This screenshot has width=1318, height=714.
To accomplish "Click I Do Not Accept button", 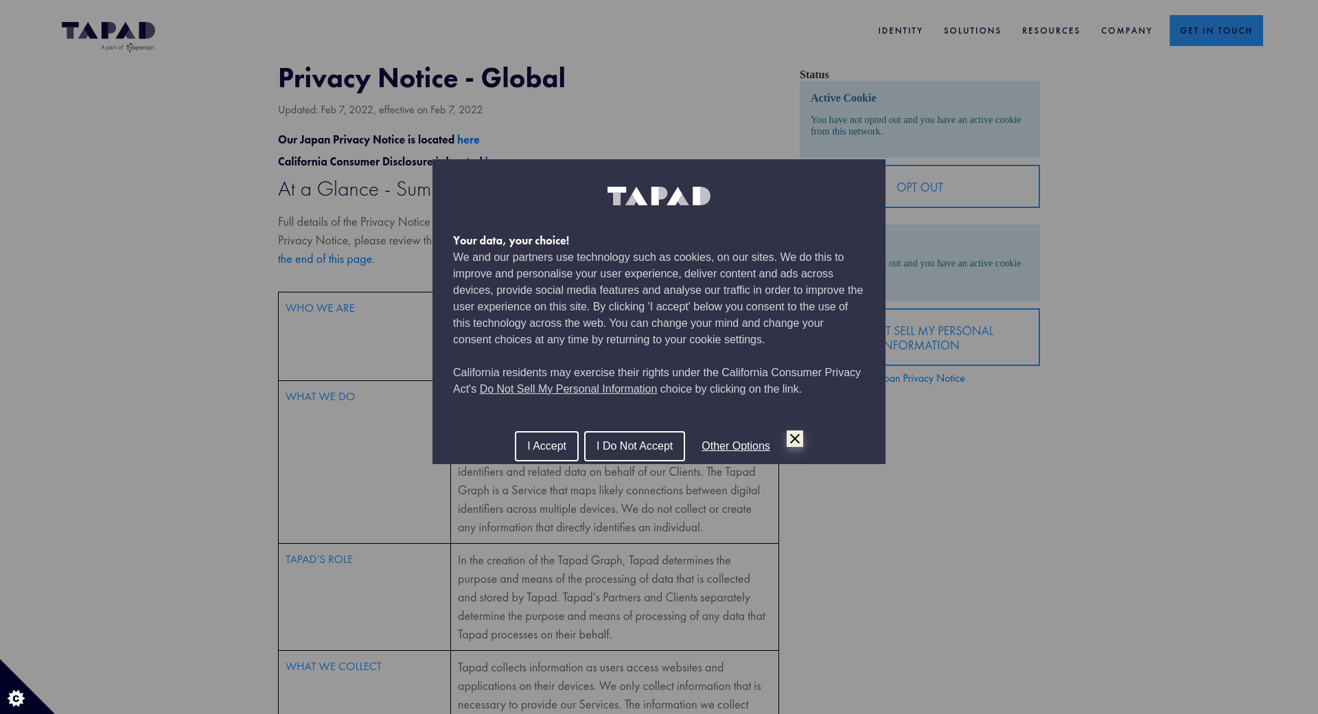I will [634, 446].
